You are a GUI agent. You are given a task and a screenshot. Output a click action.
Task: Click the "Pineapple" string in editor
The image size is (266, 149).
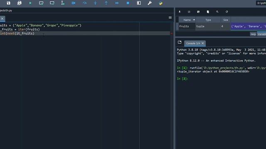[x=69, y=25]
